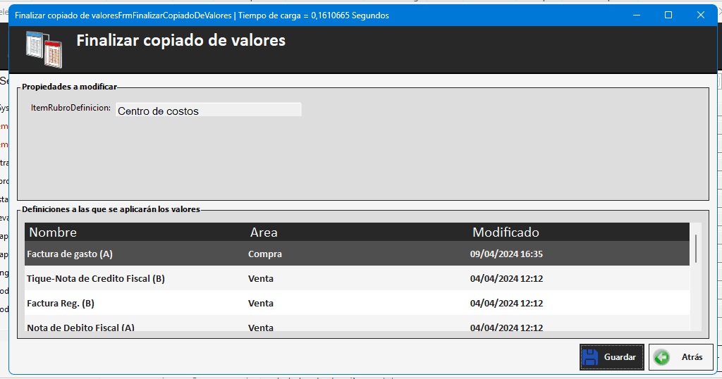Click the green back arrow icon

[661, 357]
